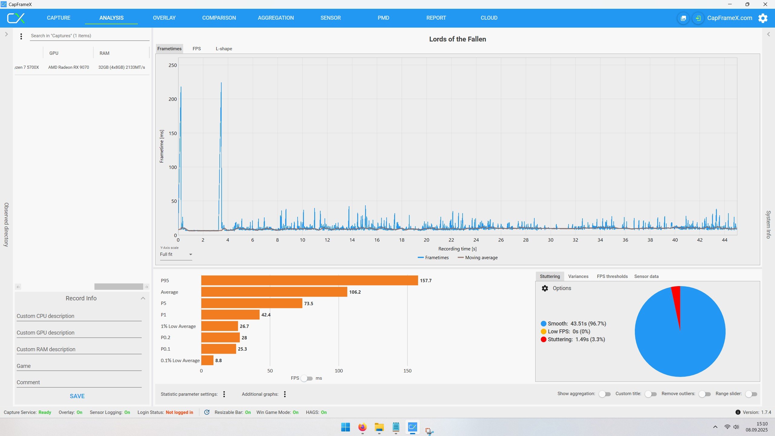
Task: Switch to the COMPARISON tab
Action: (219, 18)
